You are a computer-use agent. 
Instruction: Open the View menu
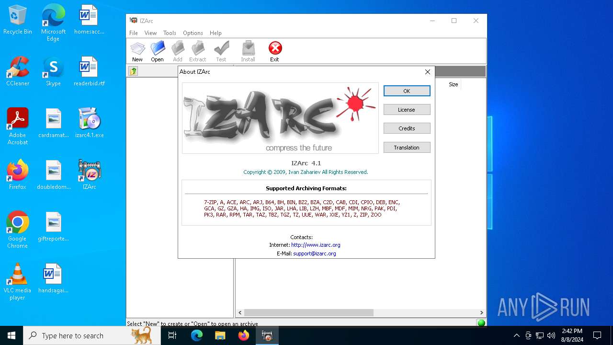coord(150,33)
